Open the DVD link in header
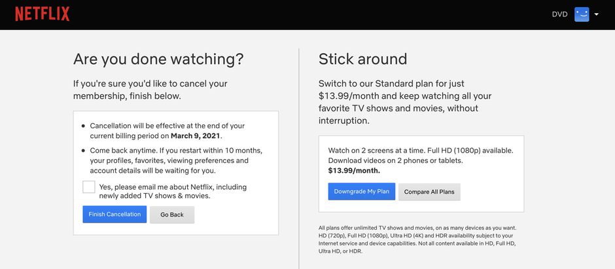 tap(559, 14)
